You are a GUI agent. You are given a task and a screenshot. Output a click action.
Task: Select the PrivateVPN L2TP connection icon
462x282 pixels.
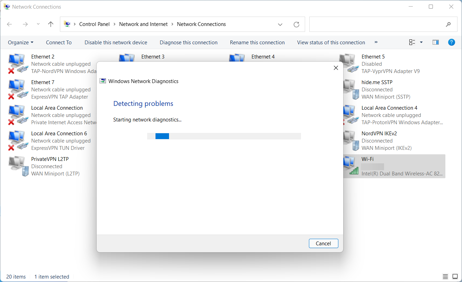tap(17, 166)
